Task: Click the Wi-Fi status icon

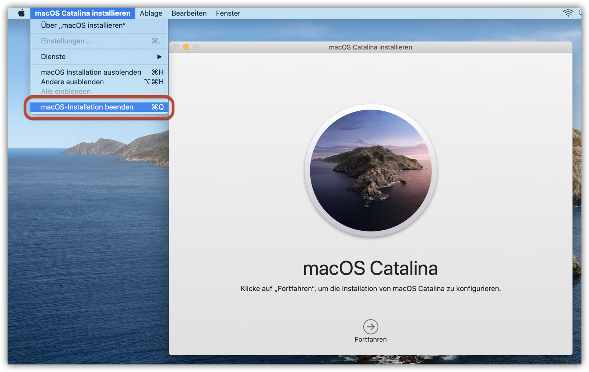Action: (568, 13)
